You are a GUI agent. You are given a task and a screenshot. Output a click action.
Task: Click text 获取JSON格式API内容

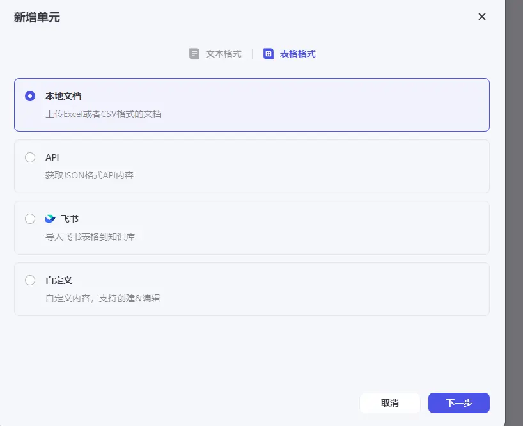[x=90, y=175]
